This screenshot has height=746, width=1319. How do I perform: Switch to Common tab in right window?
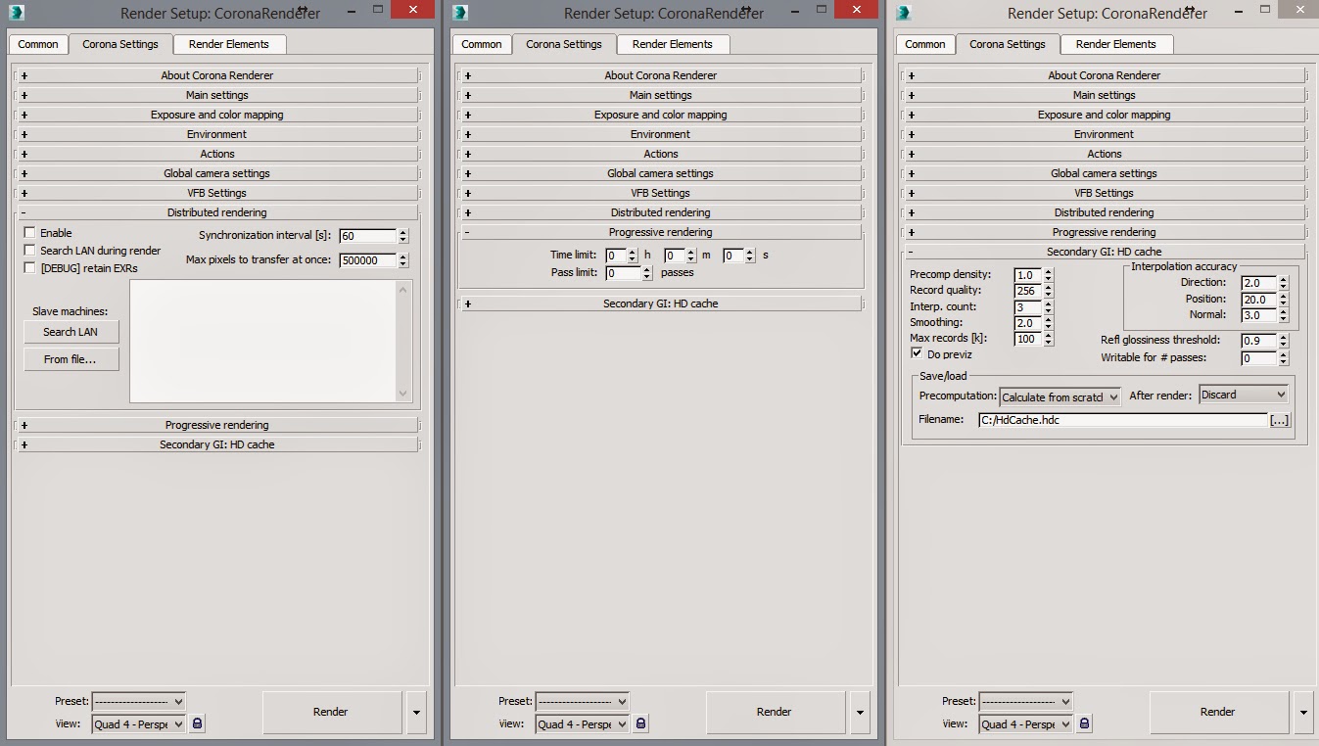[x=925, y=44]
